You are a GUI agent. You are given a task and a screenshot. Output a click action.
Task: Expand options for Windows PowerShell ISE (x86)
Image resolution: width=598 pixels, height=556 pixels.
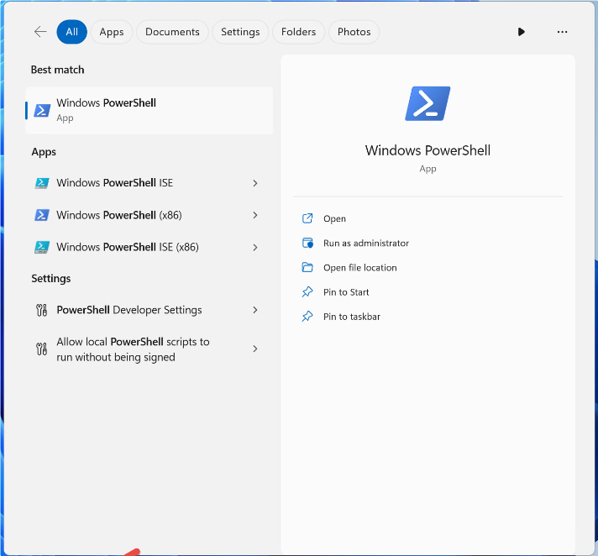coord(255,248)
